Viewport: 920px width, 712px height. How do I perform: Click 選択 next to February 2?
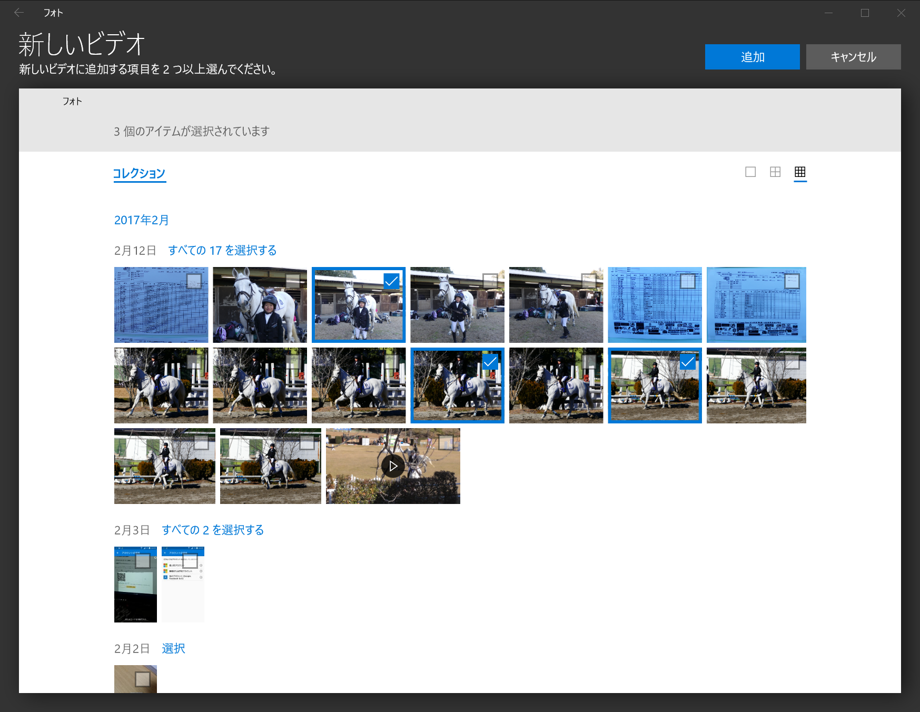click(173, 648)
